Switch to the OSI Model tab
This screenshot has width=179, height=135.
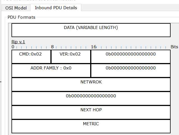[16, 8]
